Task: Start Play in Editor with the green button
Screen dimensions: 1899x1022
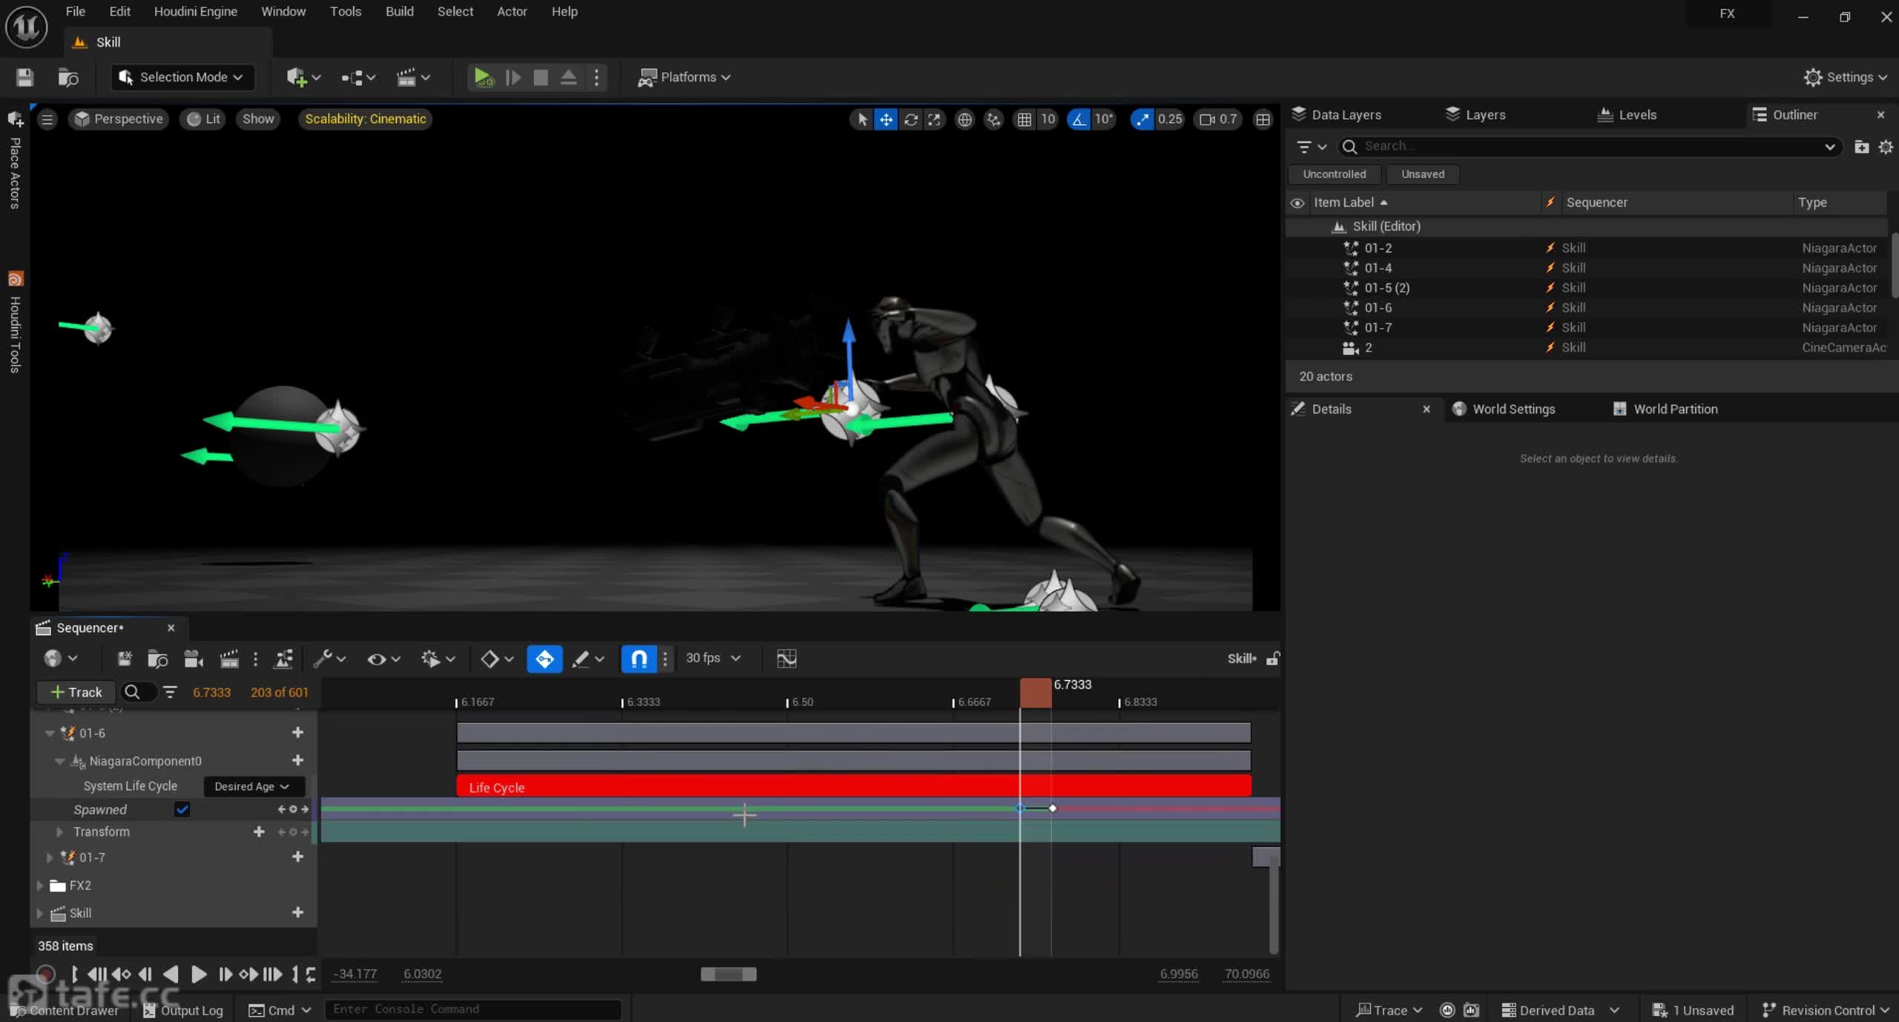Action: [484, 77]
